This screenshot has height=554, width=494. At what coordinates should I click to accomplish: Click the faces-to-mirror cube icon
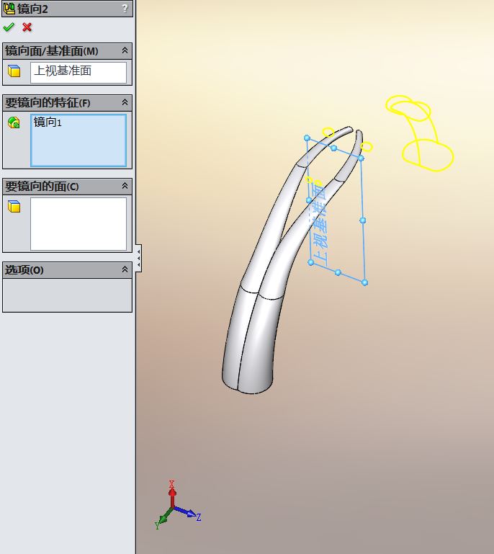coord(14,207)
